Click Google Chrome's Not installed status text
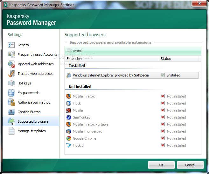Viewport: 209px width, 174px height. tap(177, 138)
